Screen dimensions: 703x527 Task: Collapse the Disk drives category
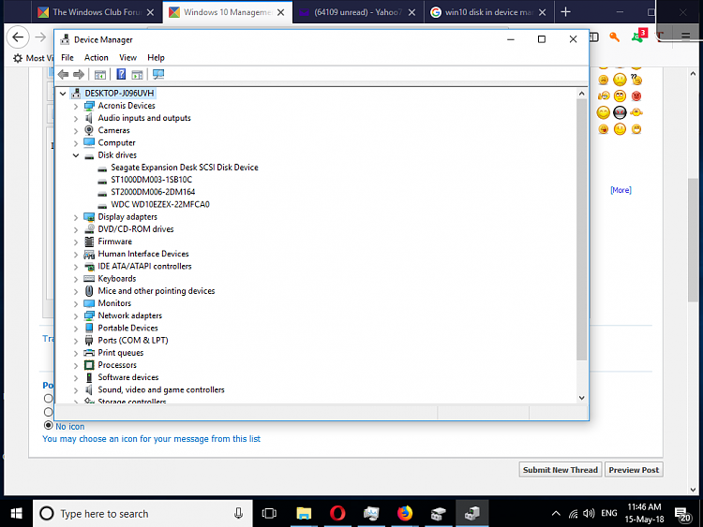76,155
